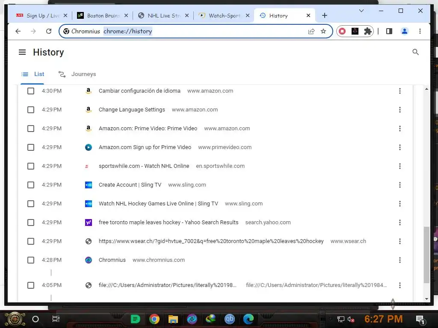Viewport: 438px width, 328px height.
Task: Check the Change Language Settings entry
Action: point(31,110)
